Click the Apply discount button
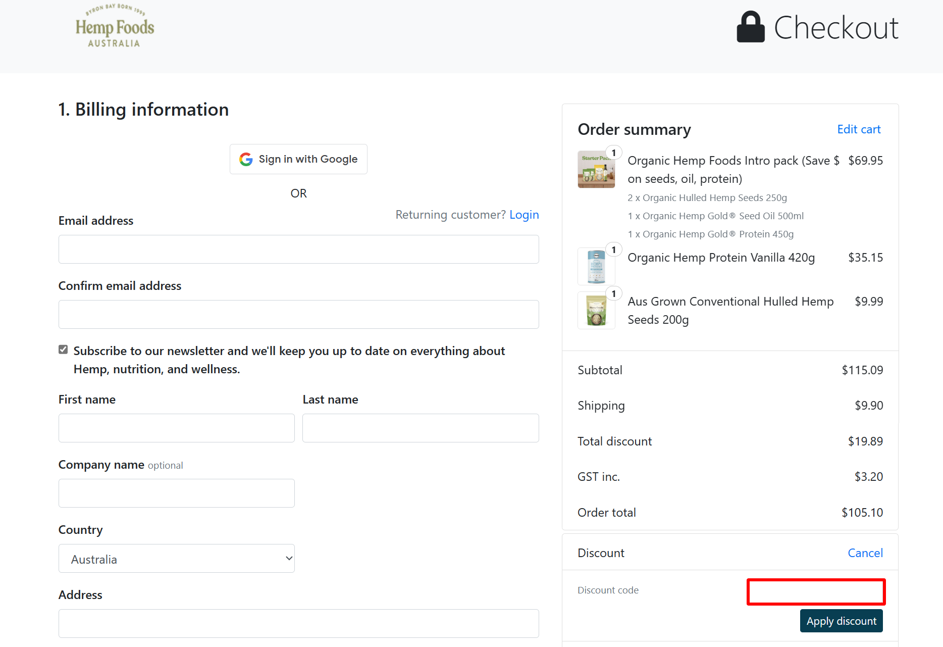This screenshot has height=647, width=943. (841, 621)
